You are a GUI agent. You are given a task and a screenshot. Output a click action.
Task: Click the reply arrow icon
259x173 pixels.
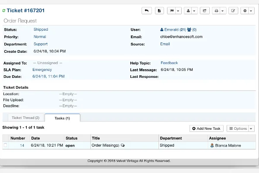click(146, 11)
